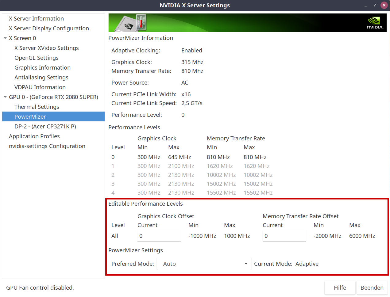390x297 pixels.
Task: Select X Server Display Configuration
Action: (x=49, y=29)
